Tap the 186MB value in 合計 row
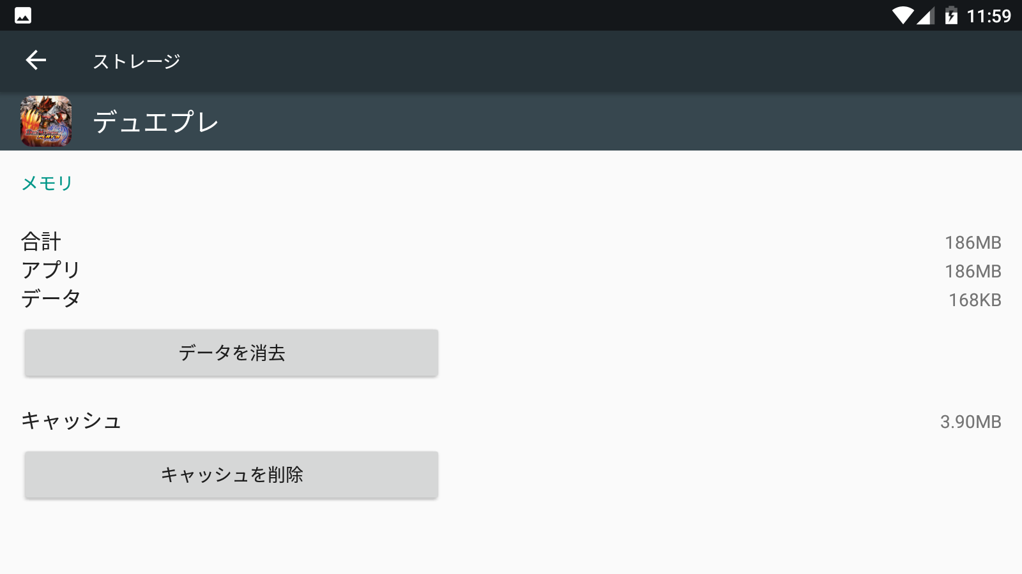 tap(973, 242)
